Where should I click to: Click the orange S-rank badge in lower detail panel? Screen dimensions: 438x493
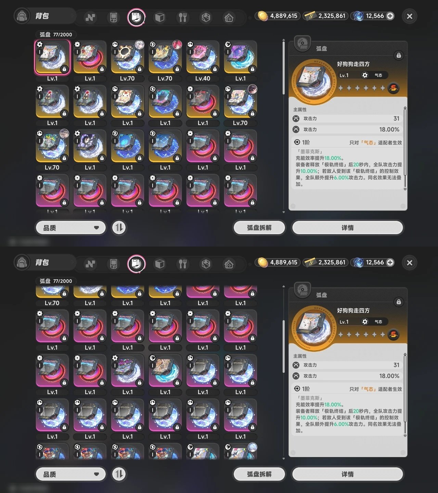click(394, 334)
